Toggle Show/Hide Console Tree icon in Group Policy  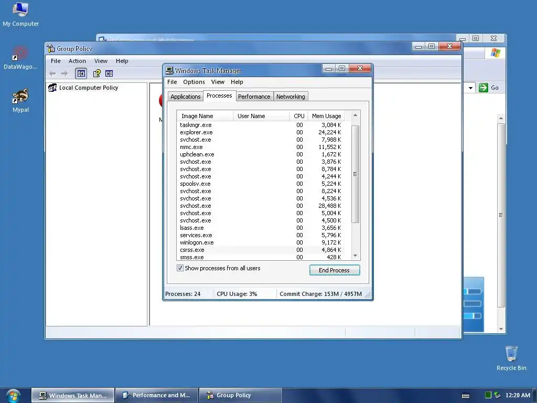pos(81,73)
